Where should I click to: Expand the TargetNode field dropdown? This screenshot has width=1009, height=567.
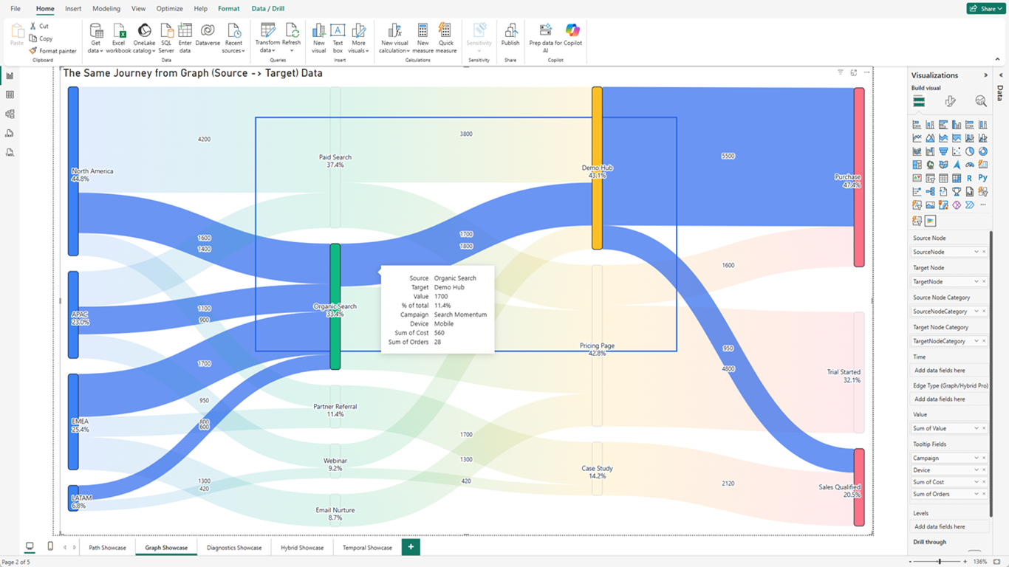[x=976, y=281]
